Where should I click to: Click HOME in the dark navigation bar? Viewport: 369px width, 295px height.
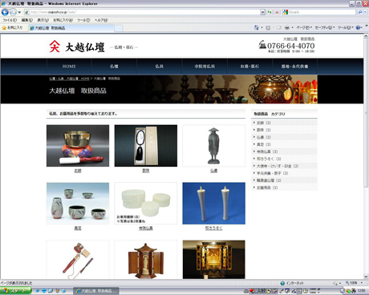(69, 67)
